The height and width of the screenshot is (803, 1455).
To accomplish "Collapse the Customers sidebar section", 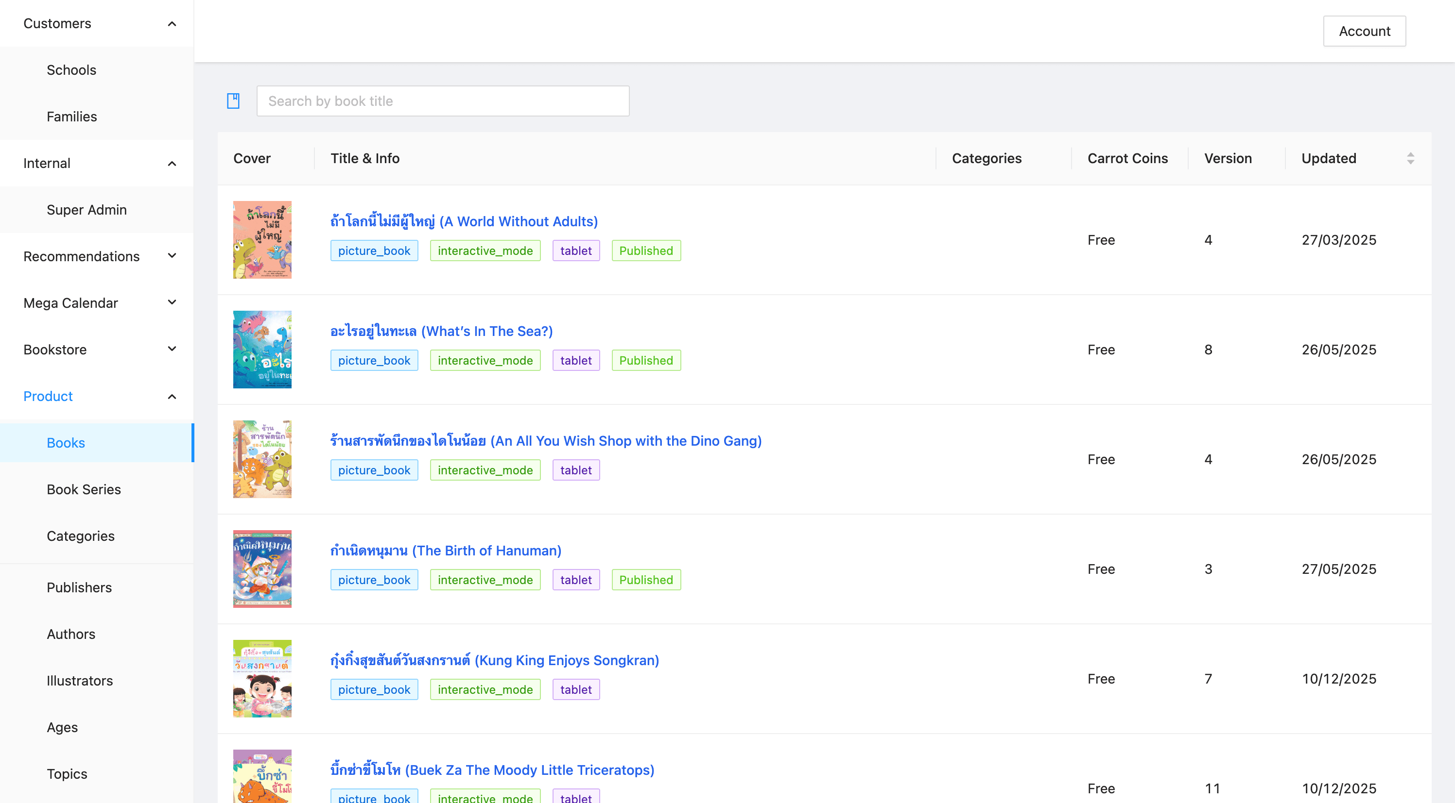I will [172, 23].
